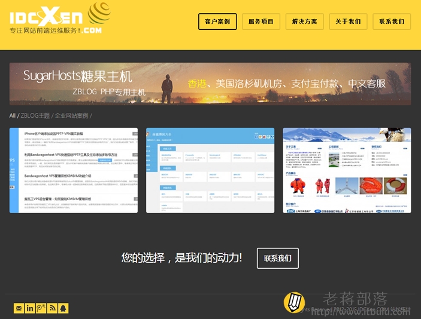The width and height of the screenshot is (421, 319).
Task: Filter by ZBLOG主题 category
Action: pyautogui.click(x=35, y=116)
